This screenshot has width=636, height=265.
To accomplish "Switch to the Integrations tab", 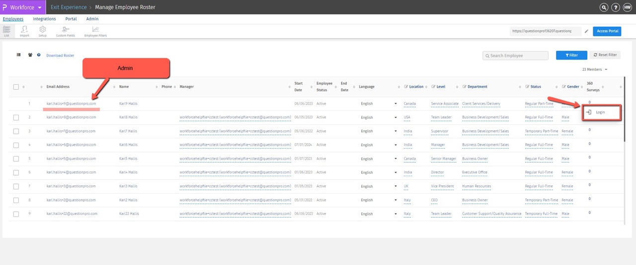I will point(44,19).
